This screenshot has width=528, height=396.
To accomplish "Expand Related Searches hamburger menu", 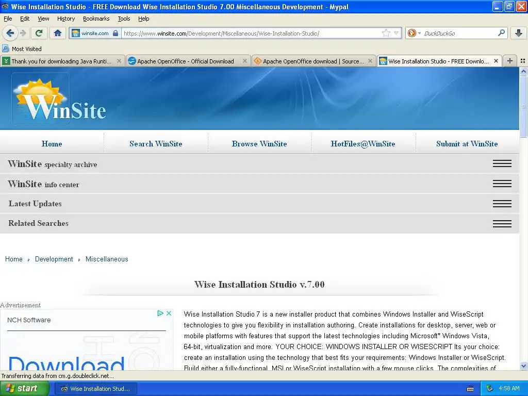I will tap(502, 224).
